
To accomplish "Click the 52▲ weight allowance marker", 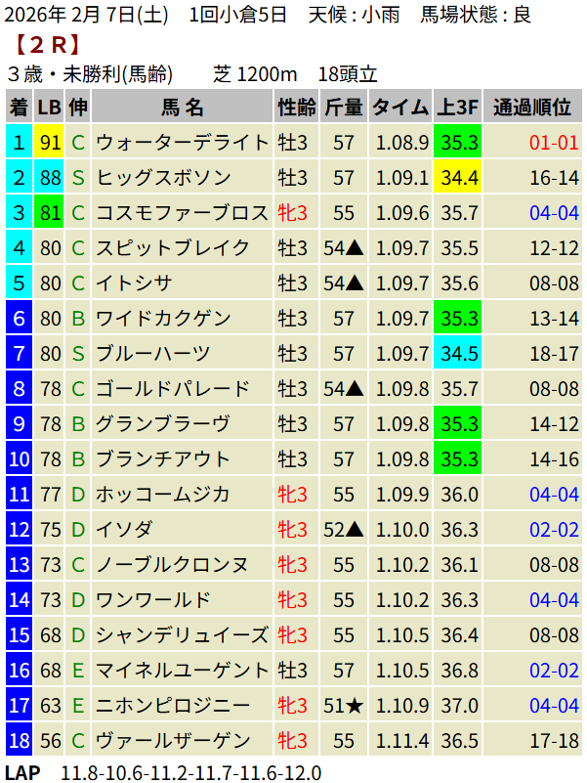I will coord(344,530).
